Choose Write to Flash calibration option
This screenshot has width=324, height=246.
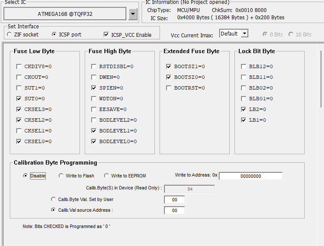coord(61,176)
